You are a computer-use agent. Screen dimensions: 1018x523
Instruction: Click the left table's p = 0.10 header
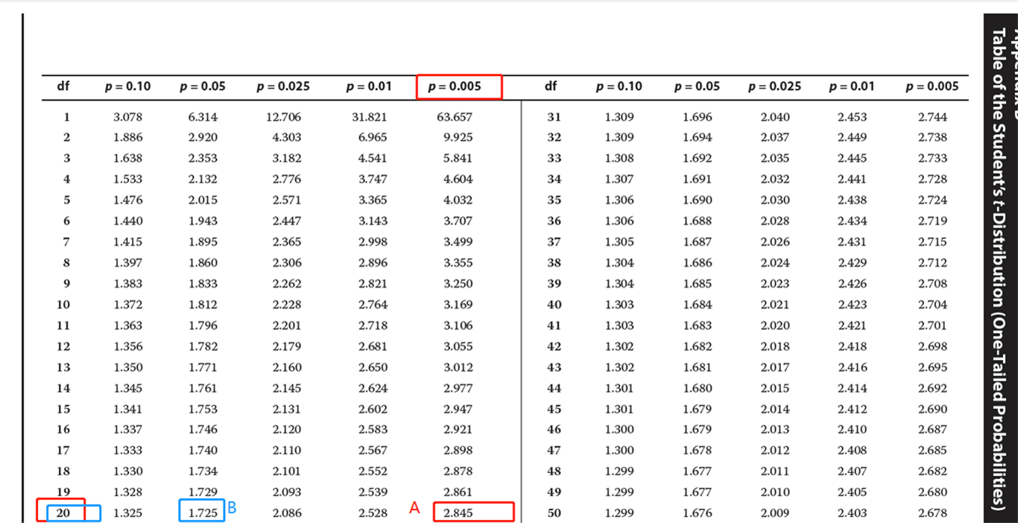[x=127, y=86]
